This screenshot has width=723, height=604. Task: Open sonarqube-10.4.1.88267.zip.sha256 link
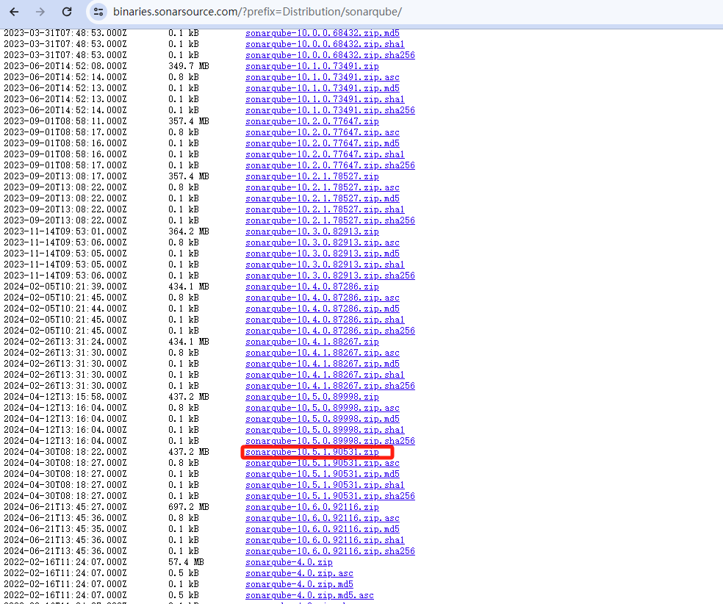point(330,386)
